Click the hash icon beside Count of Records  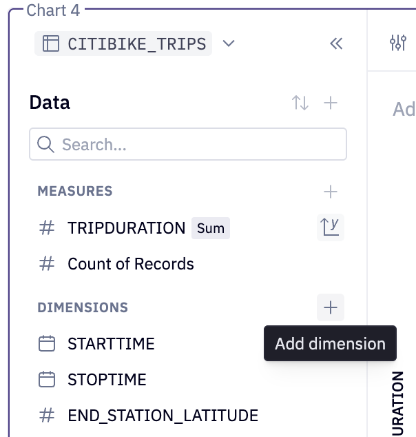tap(47, 264)
